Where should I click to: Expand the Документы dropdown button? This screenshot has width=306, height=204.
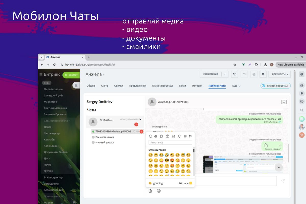[280, 74]
